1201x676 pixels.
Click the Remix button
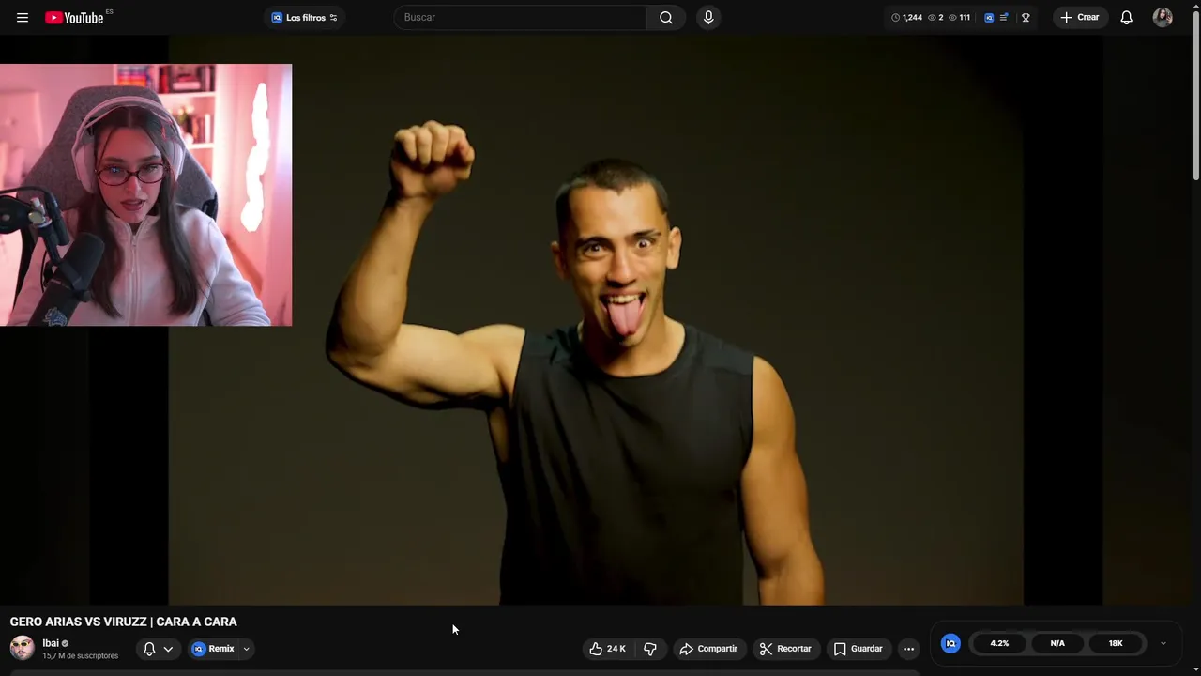click(x=214, y=649)
